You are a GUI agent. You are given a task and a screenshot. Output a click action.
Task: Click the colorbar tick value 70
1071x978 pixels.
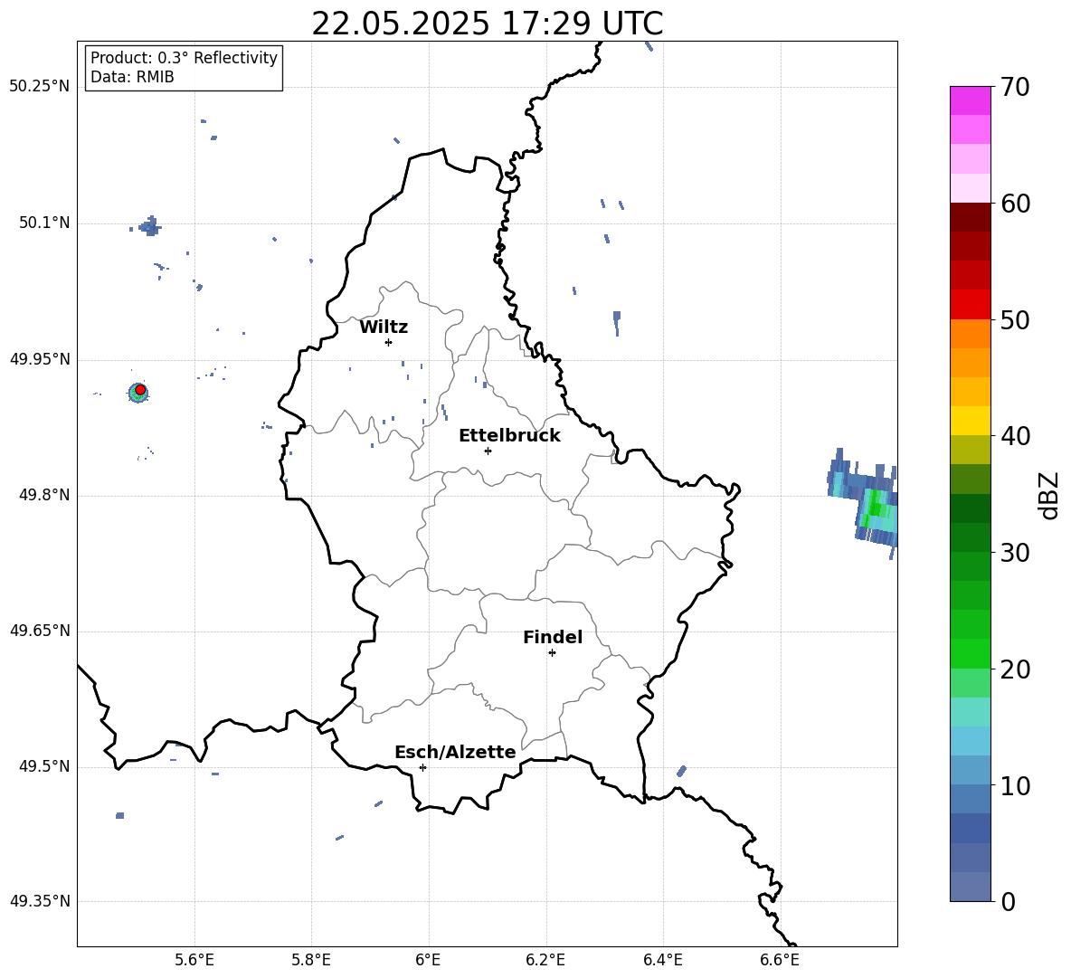[x=1015, y=88]
